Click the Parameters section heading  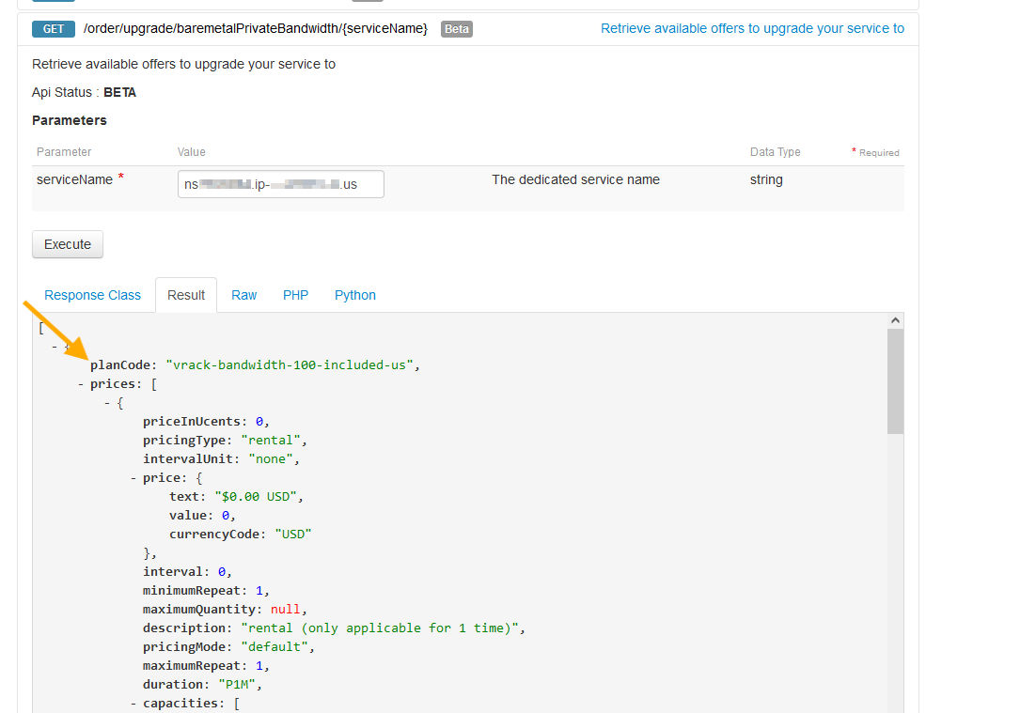[x=69, y=120]
